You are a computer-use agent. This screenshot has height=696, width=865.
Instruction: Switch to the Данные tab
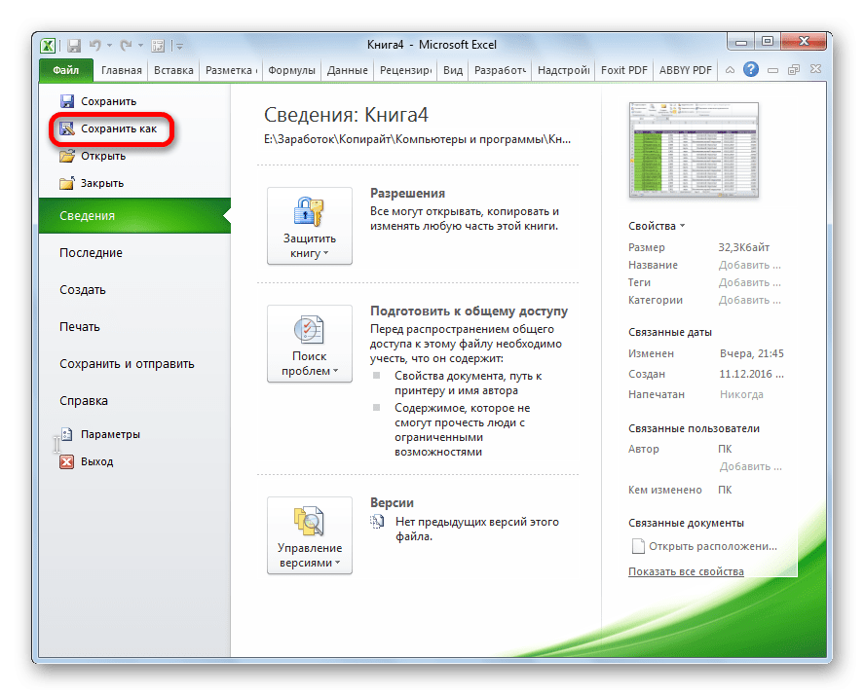pyautogui.click(x=347, y=70)
